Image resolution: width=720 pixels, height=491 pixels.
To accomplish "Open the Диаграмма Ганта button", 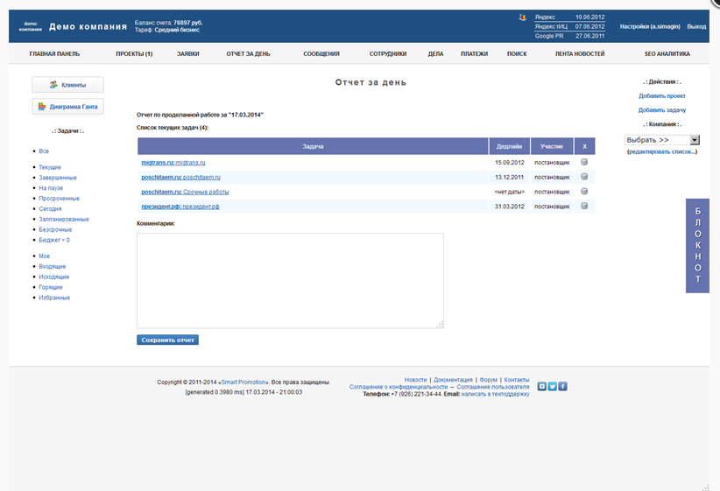I will pyautogui.click(x=67, y=107).
